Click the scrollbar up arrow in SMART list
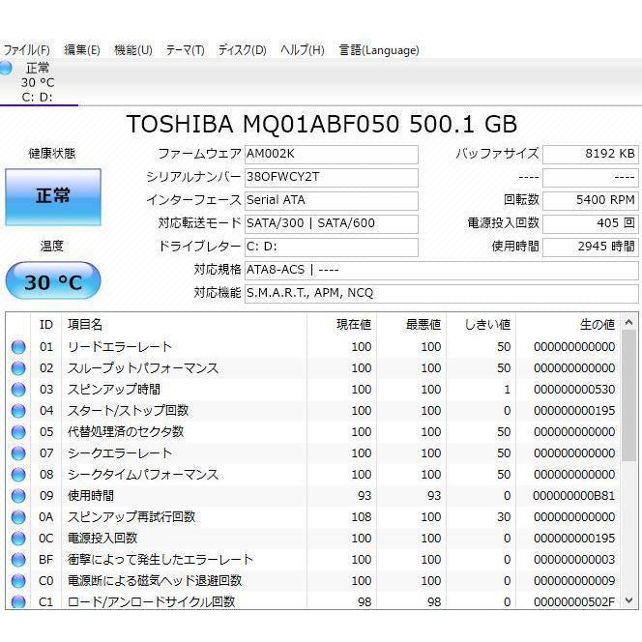Screen dimensions: 642x642 coord(629,323)
